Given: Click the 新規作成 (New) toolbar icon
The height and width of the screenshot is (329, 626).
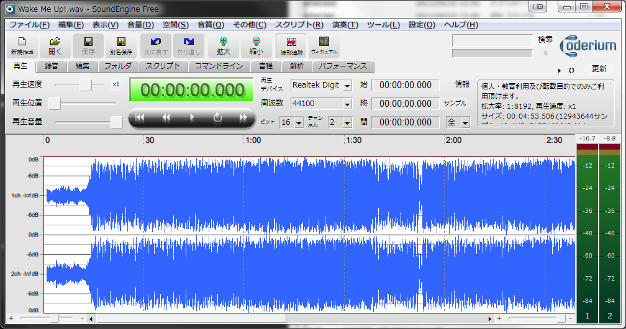Looking at the screenshot, I should point(22,45).
